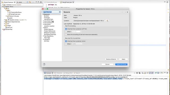Open Resource page dropdown menu arrow
This screenshot has height=95, width=170.
click(x=127, y=12)
